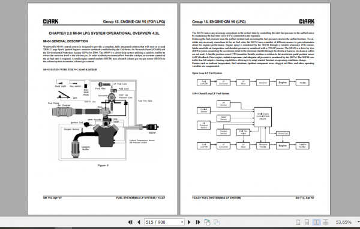Click the SM 712, Apr '07 footer on left page
Viewport: 360px width, 229px height.
tap(52, 198)
